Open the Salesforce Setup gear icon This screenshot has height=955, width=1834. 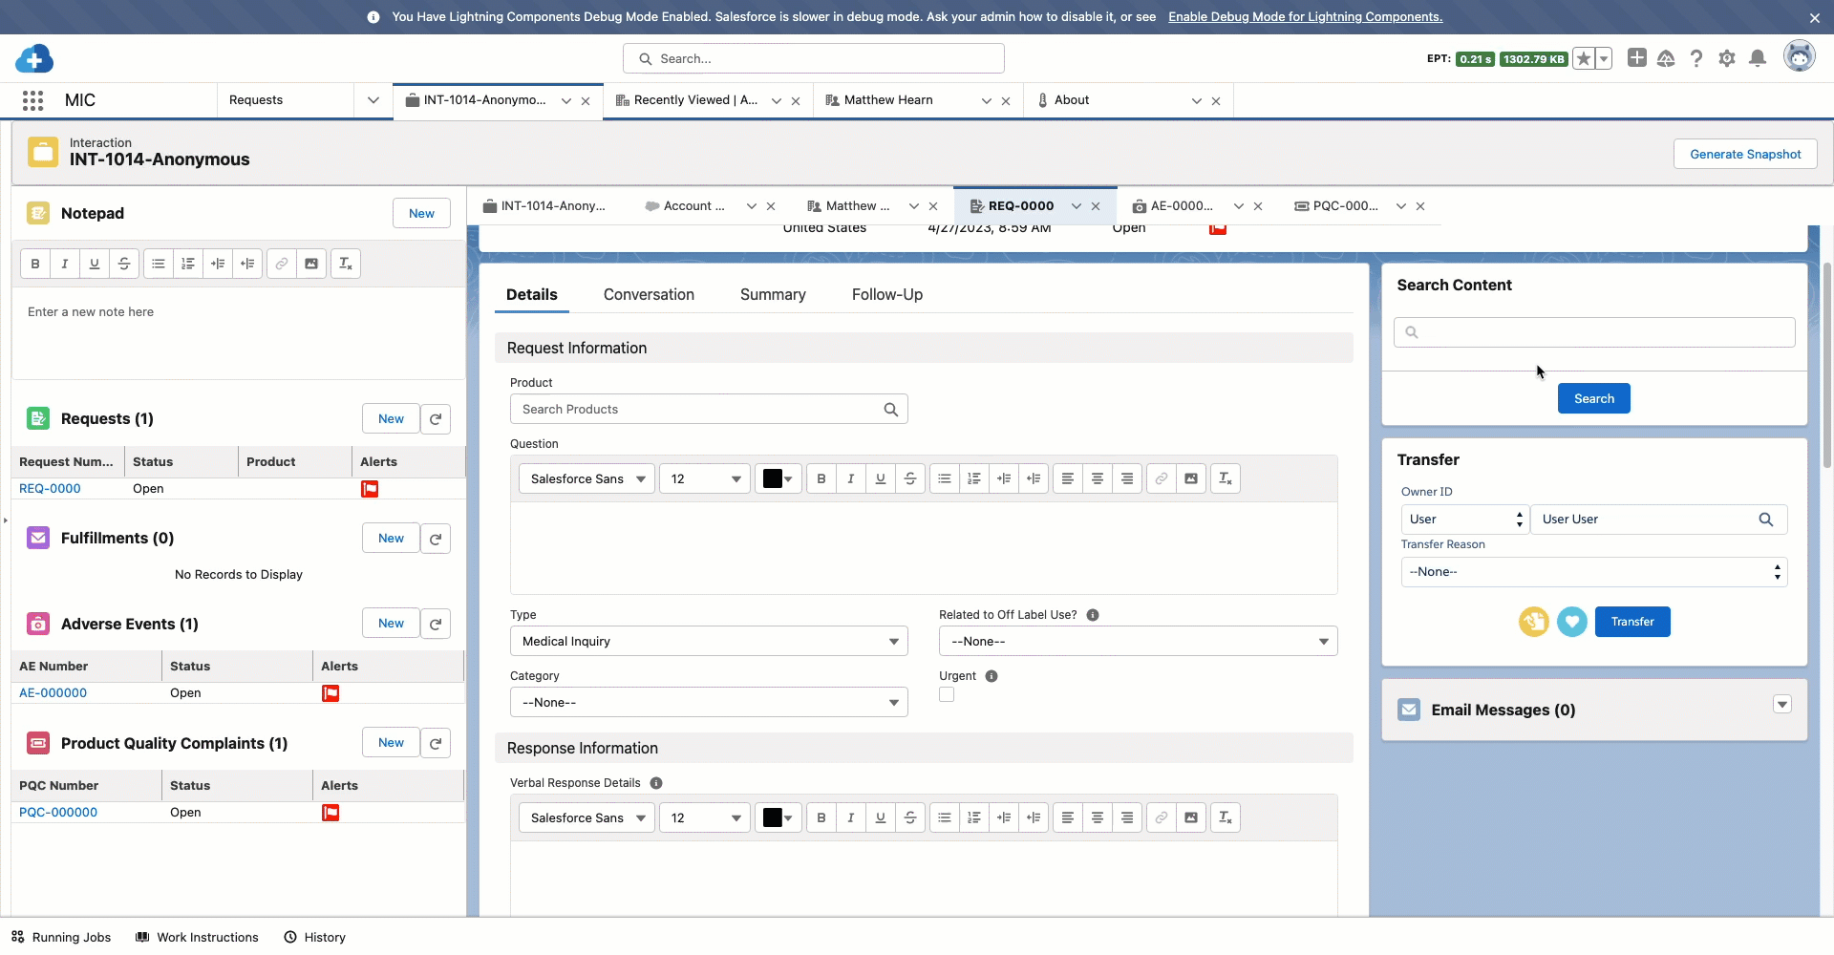point(1727,58)
